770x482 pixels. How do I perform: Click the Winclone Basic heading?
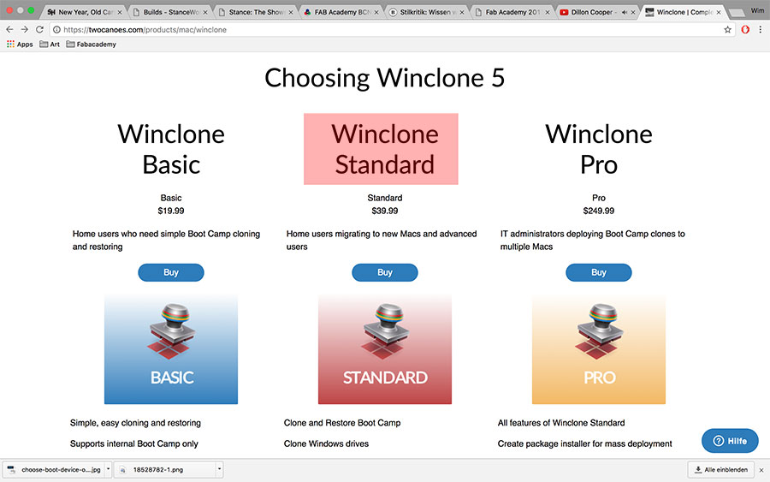point(171,149)
